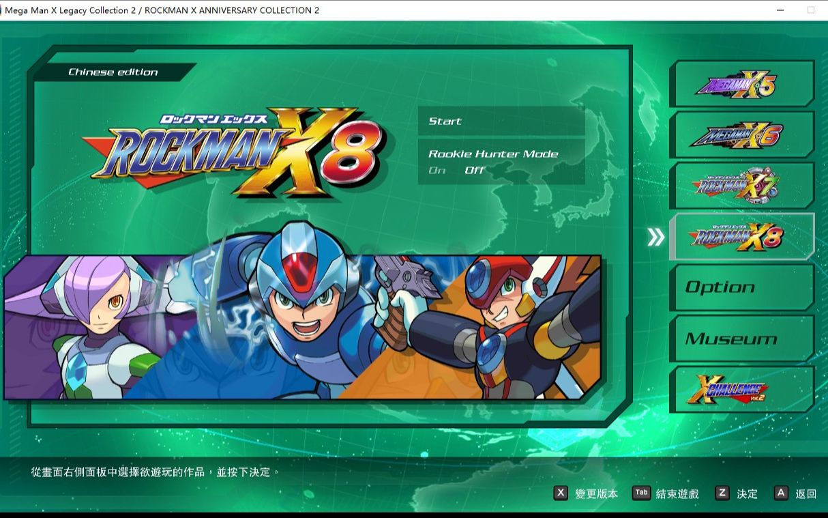Click the Chinese edition tag
The height and width of the screenshot is (518, 828).
(x=113, y=72)
